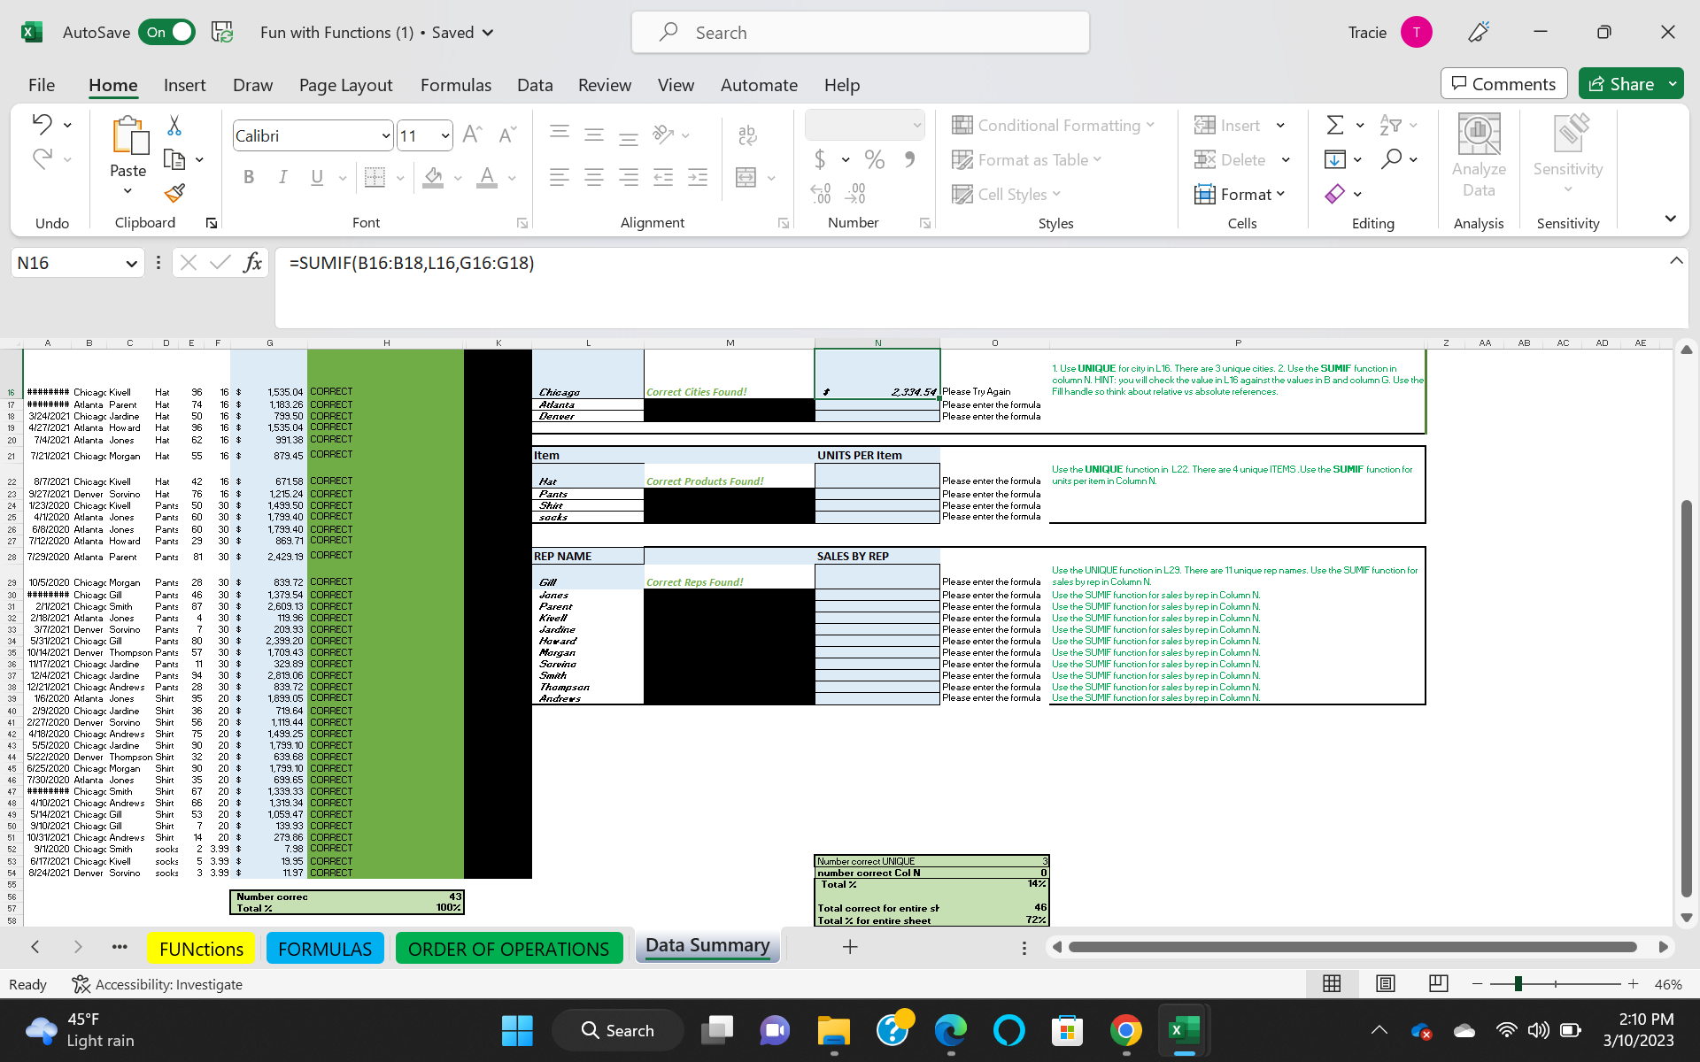1700x1062 pixels.
Task: Increase decimal places
Action: tap(821, 191)
